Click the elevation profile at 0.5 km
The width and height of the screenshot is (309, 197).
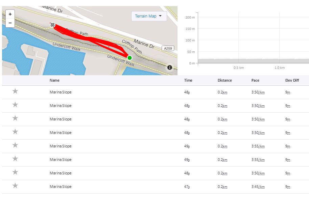(239, 61)
